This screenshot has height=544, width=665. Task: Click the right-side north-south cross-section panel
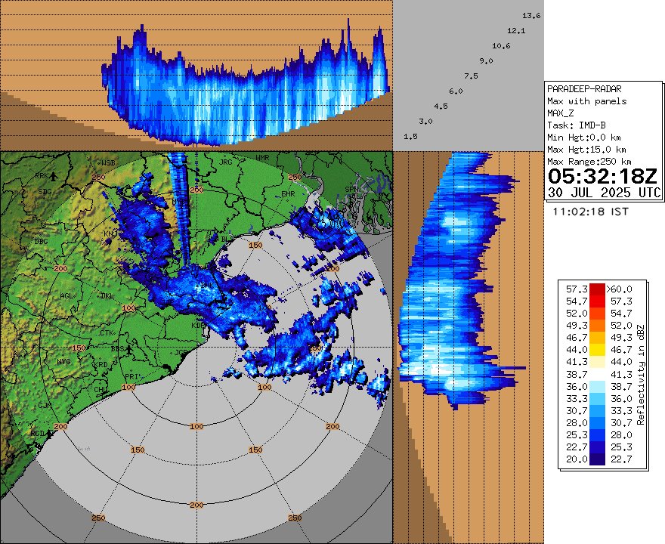(469, 348)
